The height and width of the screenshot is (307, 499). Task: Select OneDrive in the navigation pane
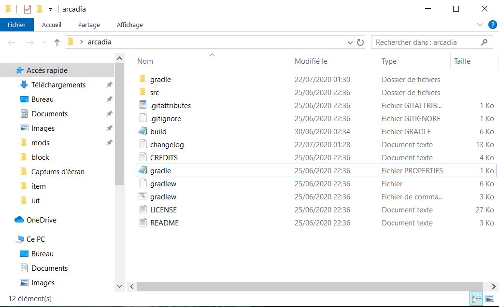click(x=41, y=220)
